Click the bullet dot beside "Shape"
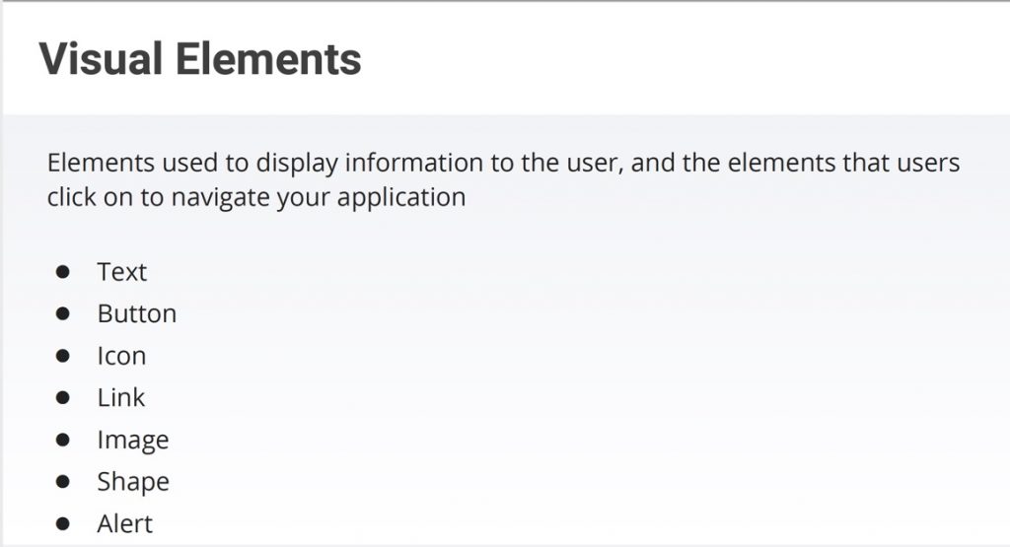This screenshot has height=547, width=1010. point(62,482)
